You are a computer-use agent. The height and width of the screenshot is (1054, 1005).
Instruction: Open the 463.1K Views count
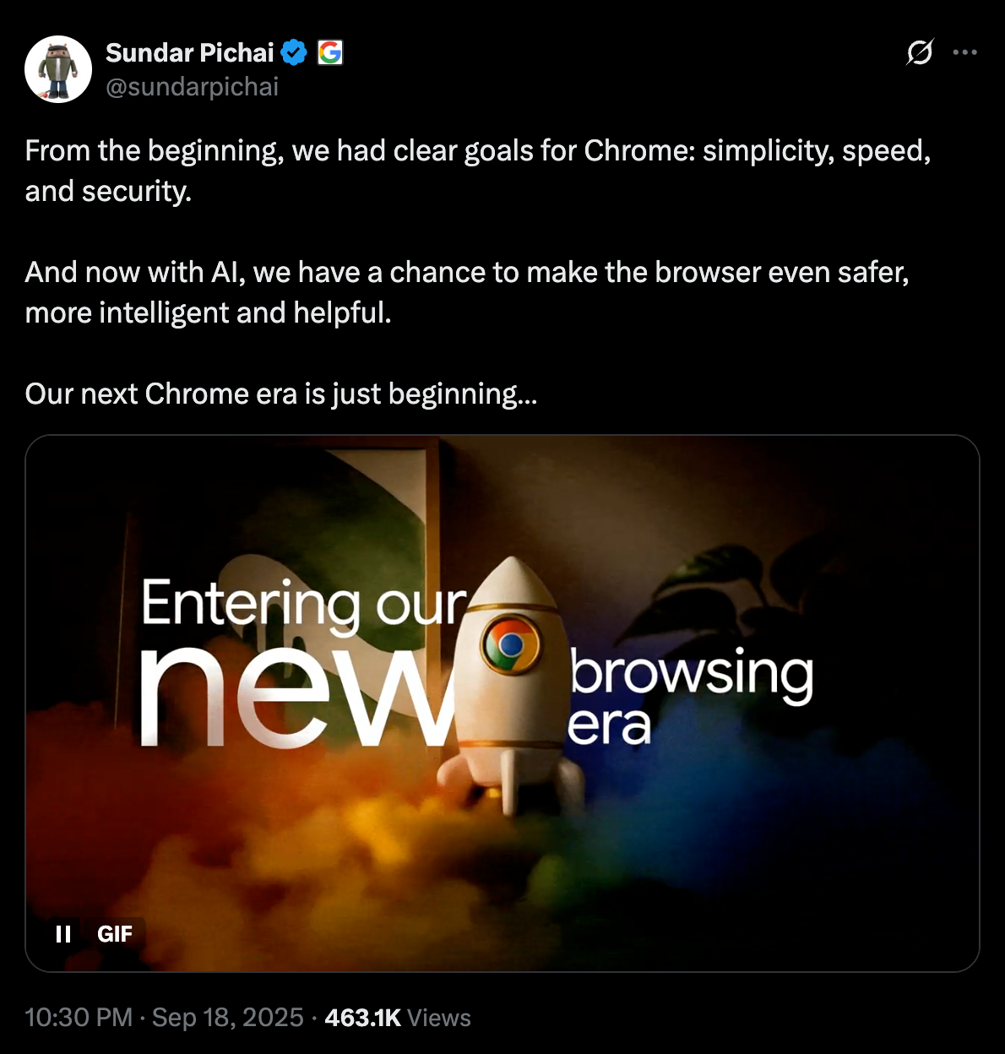(398, 1018)
